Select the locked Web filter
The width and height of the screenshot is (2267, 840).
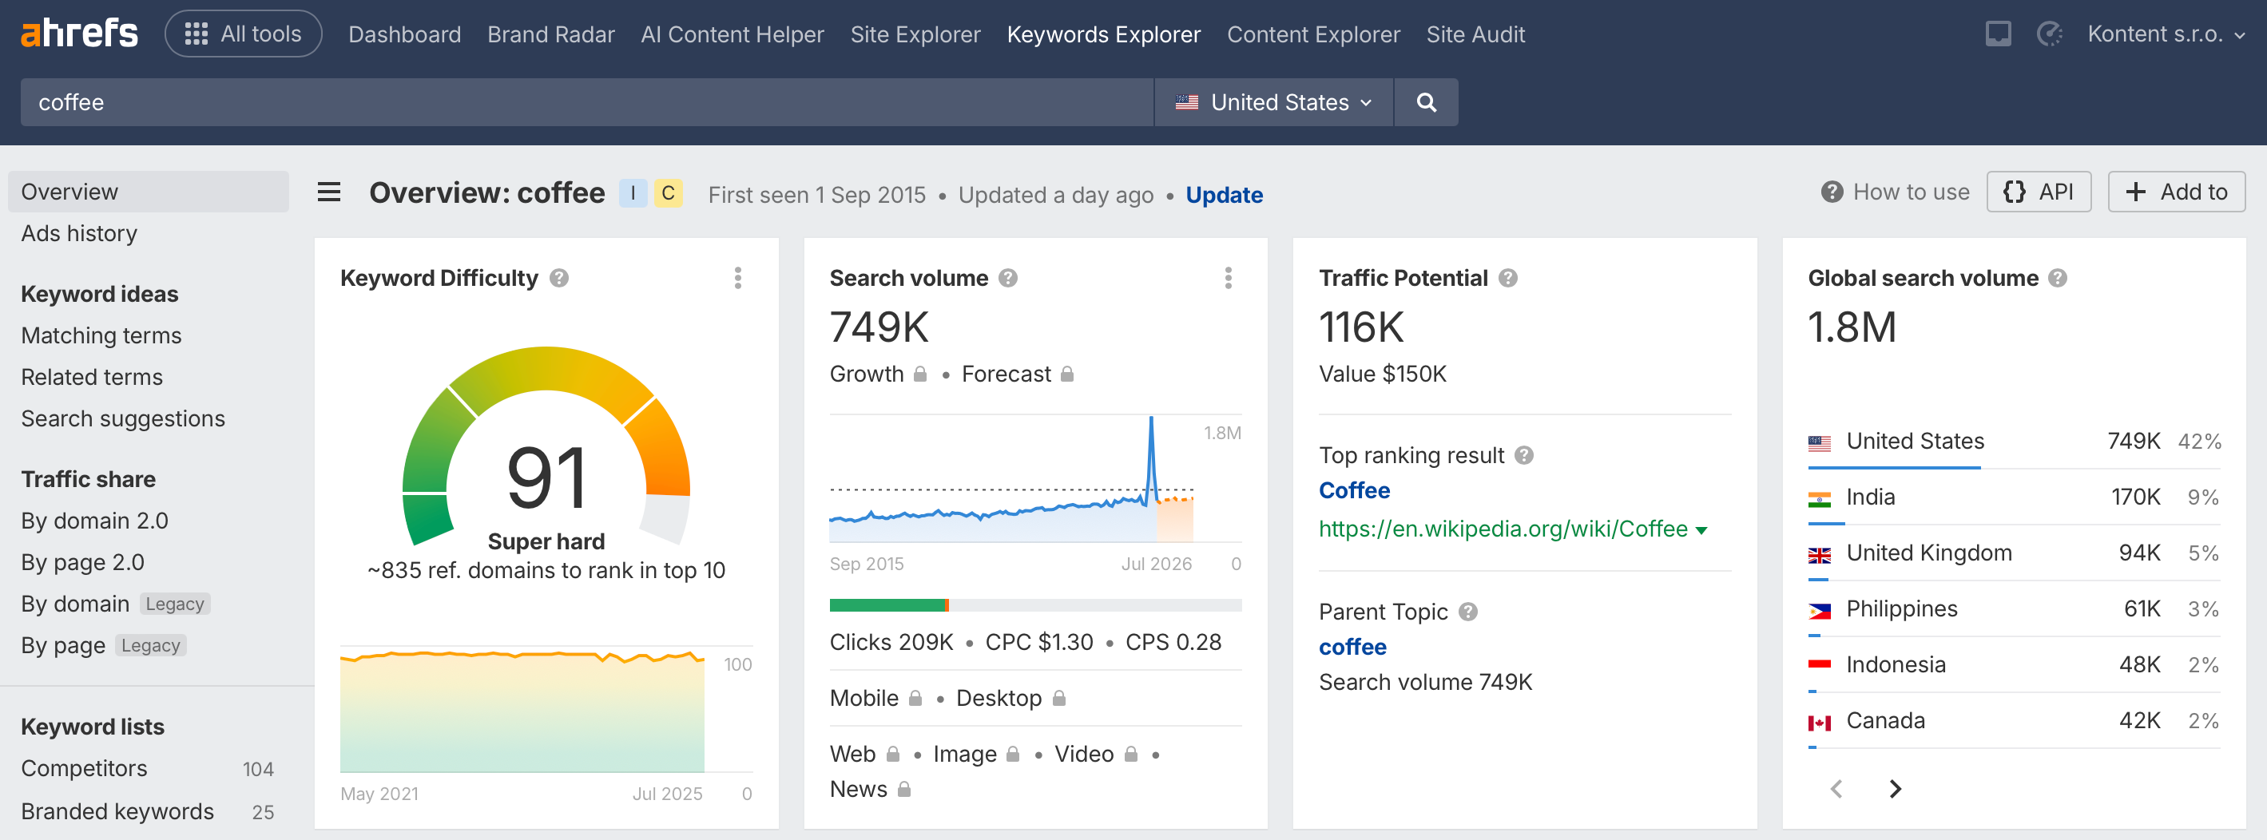tap(864, 754)
